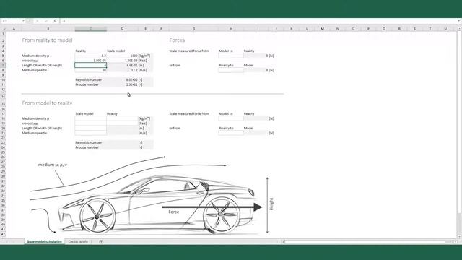Image resolution: width=462 pixels, height=260 pixels.
Task: Click the horizontal scrollbar right arrow
Action: click(x=456, y=241)
